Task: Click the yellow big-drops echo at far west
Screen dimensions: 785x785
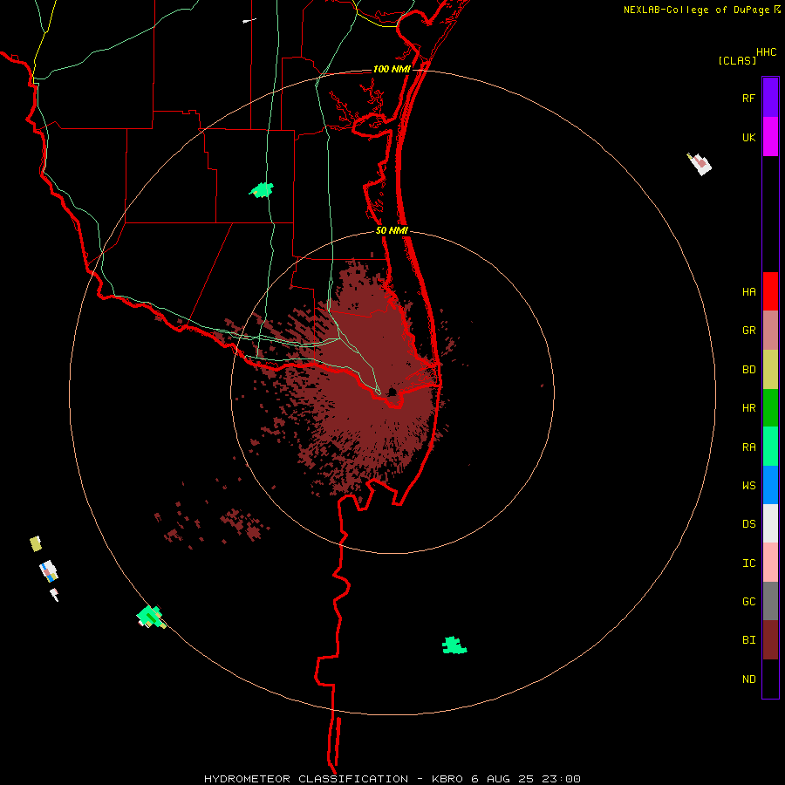Action: 36,543
